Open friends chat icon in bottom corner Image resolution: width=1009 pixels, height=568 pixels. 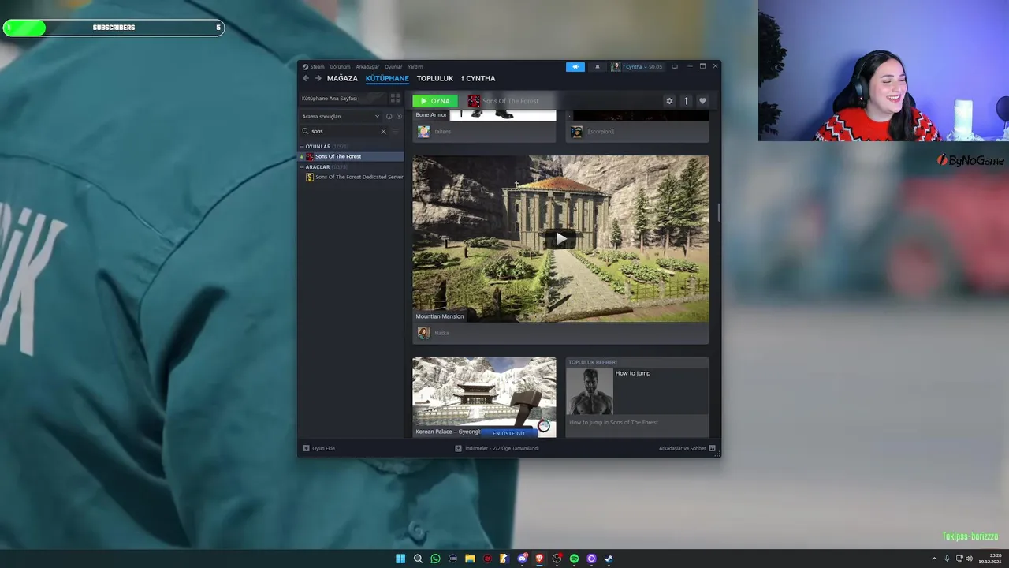coord(712,448)
